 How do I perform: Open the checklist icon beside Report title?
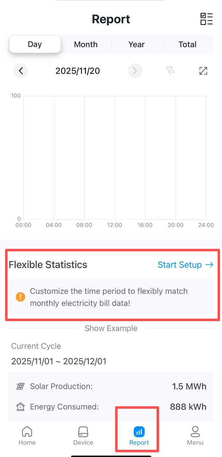[x=207, y=19]
